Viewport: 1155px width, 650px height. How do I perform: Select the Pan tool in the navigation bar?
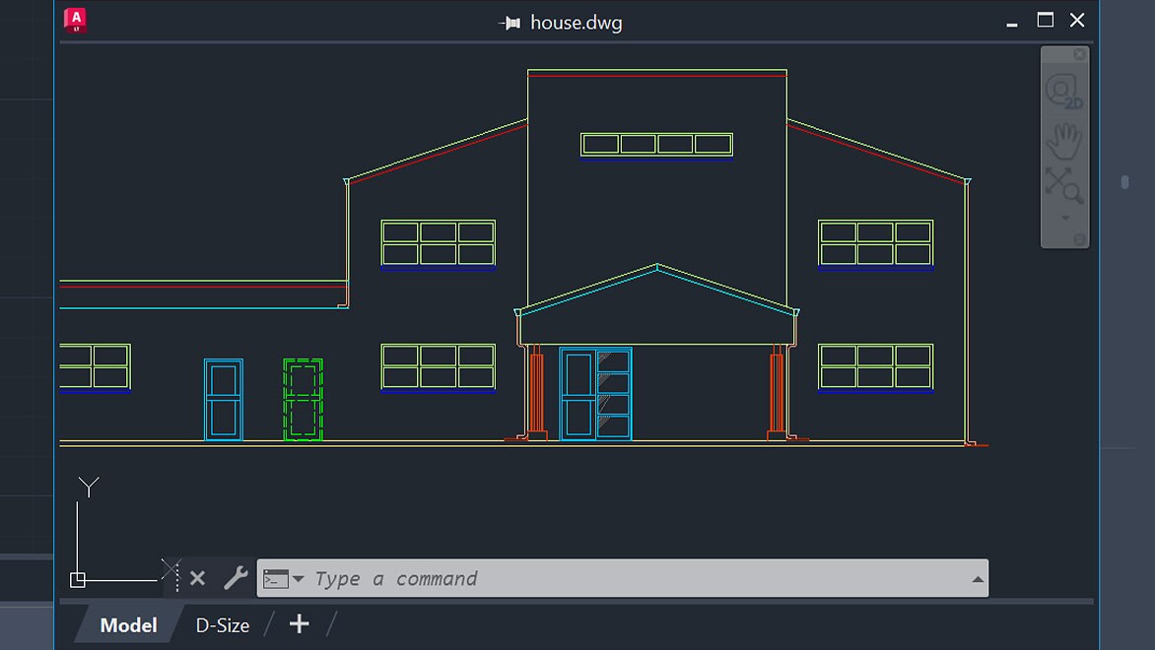click(1064, 140)
